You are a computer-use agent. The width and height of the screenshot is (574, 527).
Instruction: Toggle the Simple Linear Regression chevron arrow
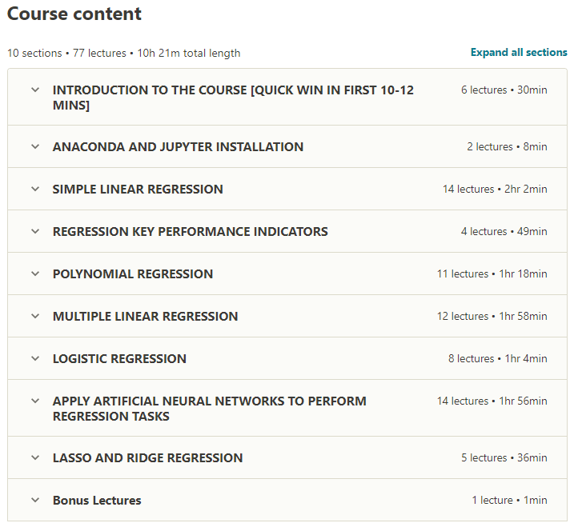click(35, 189)
